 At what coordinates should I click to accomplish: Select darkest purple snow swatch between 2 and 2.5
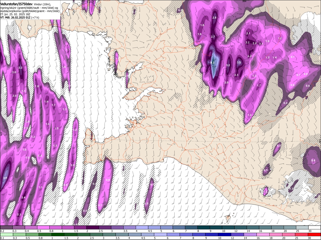click(93, 227)
